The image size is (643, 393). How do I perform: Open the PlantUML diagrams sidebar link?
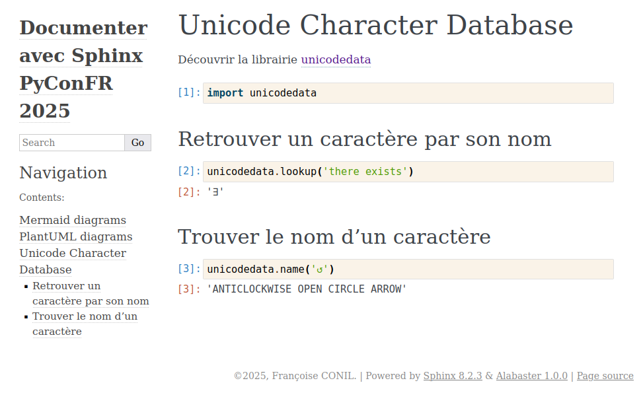point(75,236)
